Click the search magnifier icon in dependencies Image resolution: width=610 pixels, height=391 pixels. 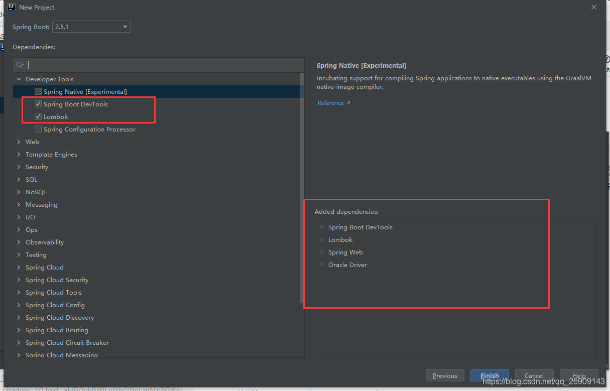pos(20,65)
